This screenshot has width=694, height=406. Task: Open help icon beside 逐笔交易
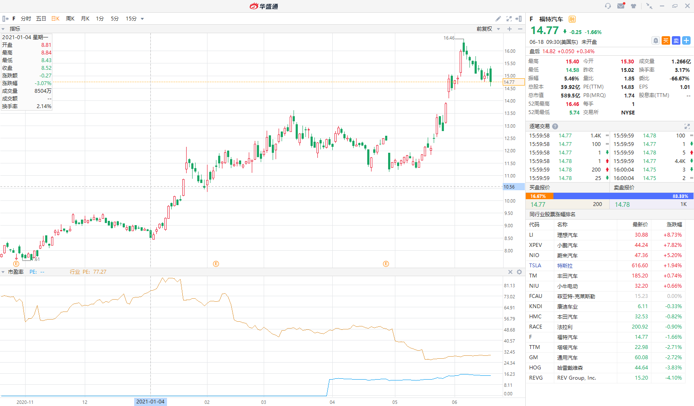[555, 126]
